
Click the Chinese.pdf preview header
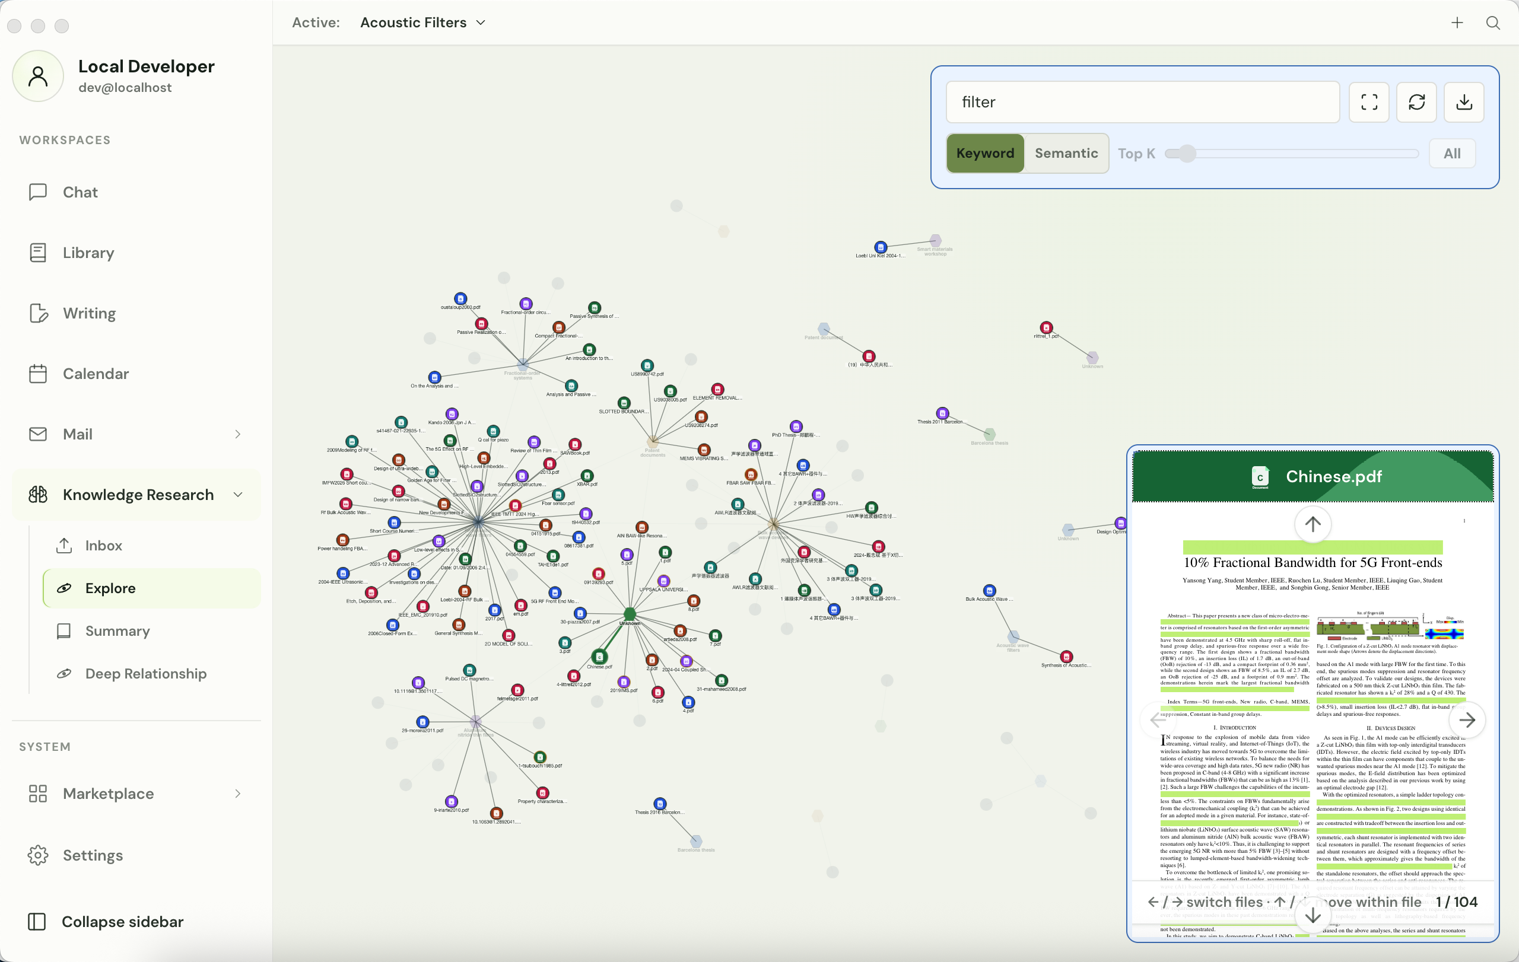(x=1313, y=477)
